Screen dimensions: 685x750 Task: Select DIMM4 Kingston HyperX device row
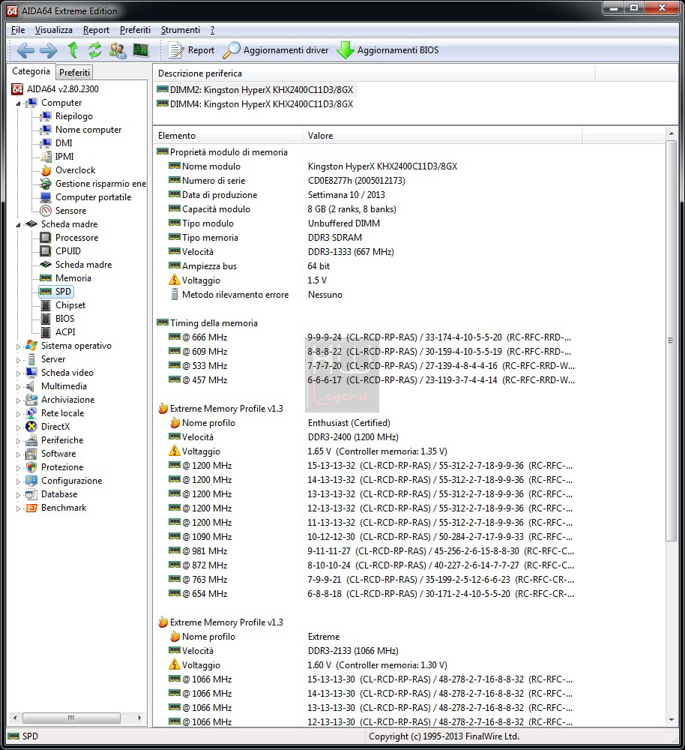[256, 104]
